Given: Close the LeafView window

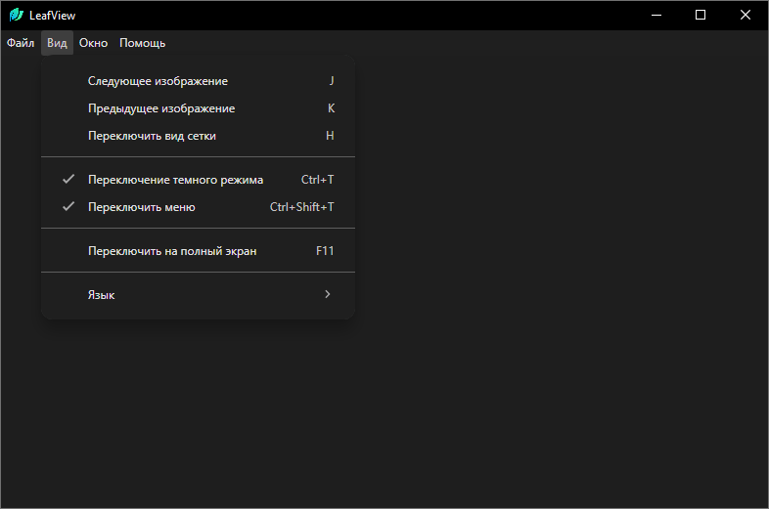Looking at the screenshot, I should 746,15.
